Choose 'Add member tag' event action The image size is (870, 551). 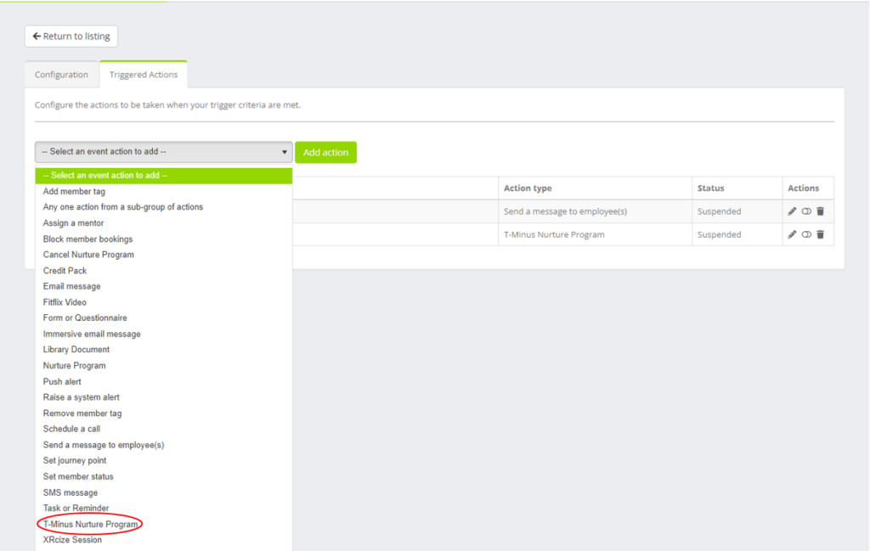pyautogui.click(x=71, y=191)
